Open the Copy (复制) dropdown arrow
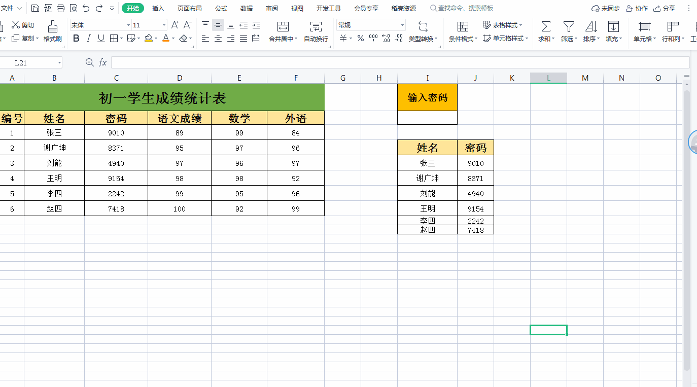Viewport: 697px width, 387px height. pos(38,38)
